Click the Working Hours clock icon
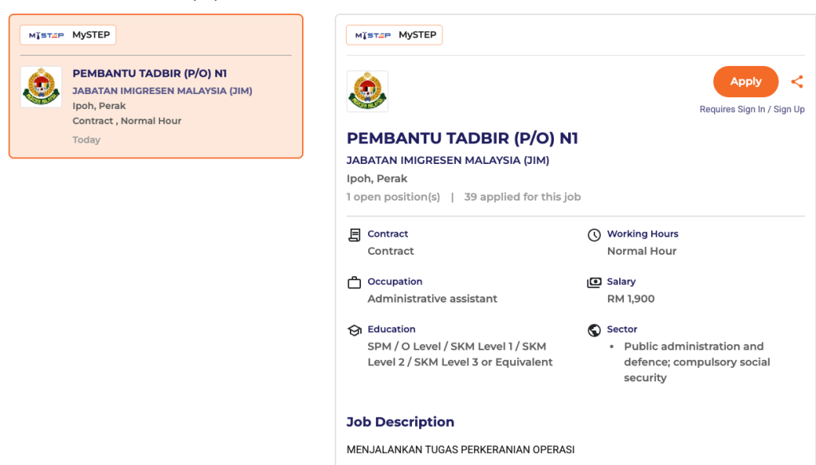Screen dimensions: 816x465 (594, 235)
